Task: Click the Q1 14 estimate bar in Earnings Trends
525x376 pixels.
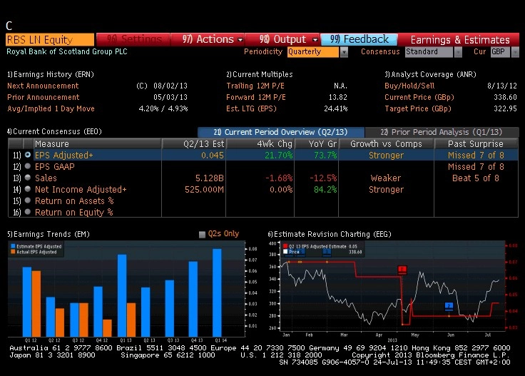Action: [x=217, y=293]
